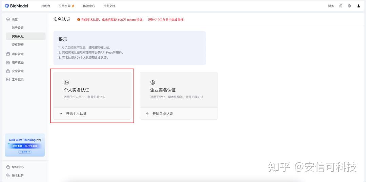Click the arrow icon before 开始企业认证
This screenshot has height=182, width=366.
pyautogui.click(x=147, y=114)
